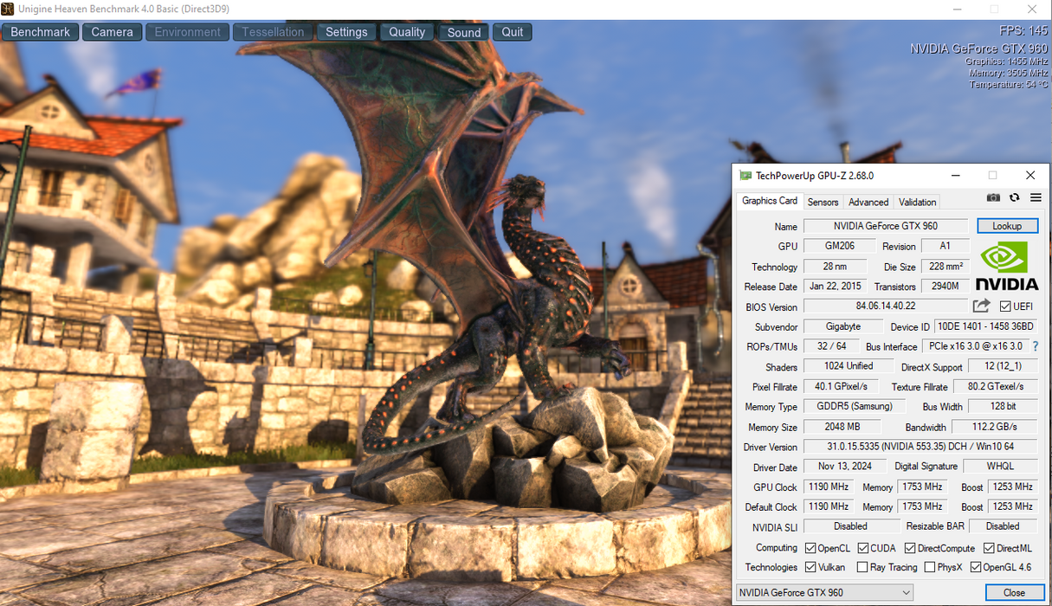Click the GPU field showing GM206
The width and height of the screenshot is (1052, 606).
click(x=840, y=246)
